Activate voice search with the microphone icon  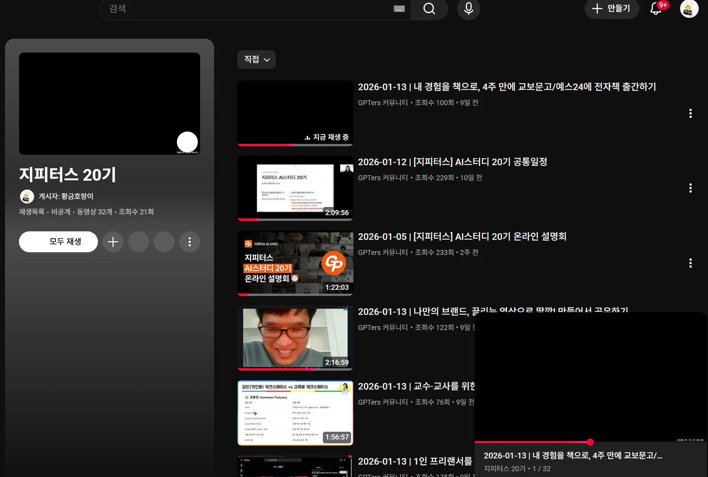click(468, 9)
